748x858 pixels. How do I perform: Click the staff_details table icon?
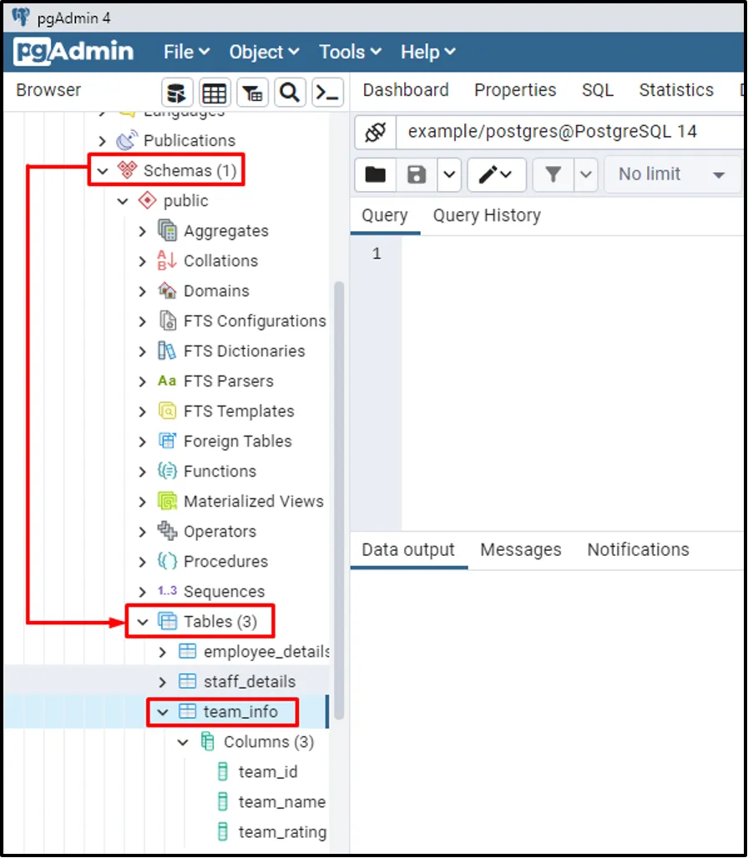pos(187,681)
